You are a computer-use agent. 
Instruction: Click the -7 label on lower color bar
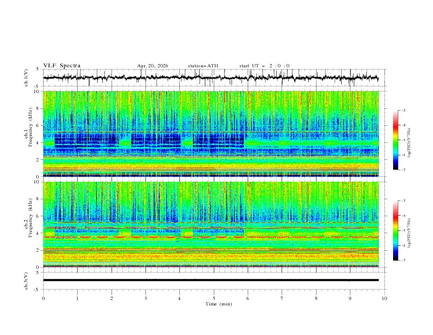[403, 261]
